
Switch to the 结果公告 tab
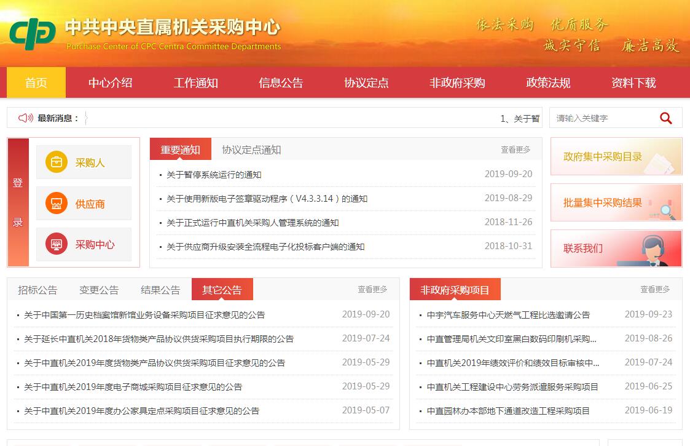160,290
